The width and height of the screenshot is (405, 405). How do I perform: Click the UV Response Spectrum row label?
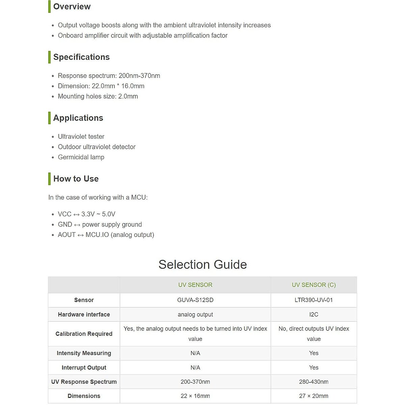pyautogui.click(x=84, y=382)
